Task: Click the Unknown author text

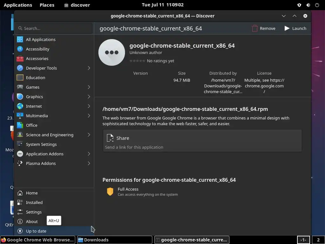Action: tap(146, 52)
